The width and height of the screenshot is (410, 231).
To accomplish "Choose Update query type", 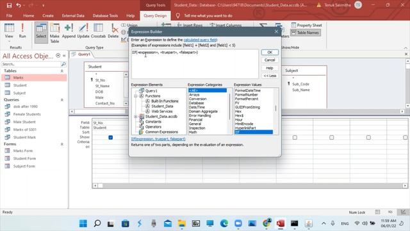I will click(83, 31).
